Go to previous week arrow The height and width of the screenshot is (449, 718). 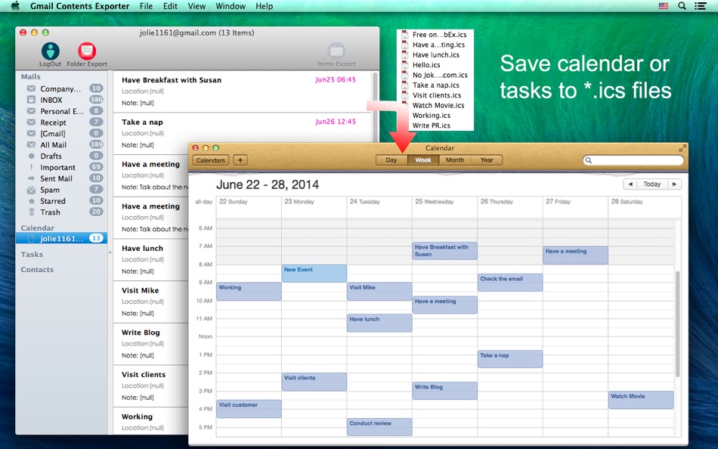point(630,184)
